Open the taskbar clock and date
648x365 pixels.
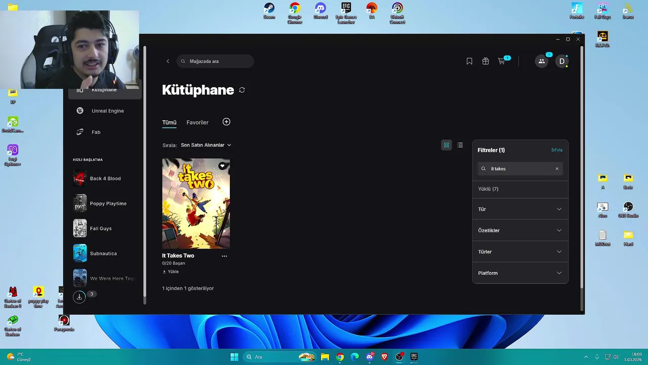click(633, 357)
